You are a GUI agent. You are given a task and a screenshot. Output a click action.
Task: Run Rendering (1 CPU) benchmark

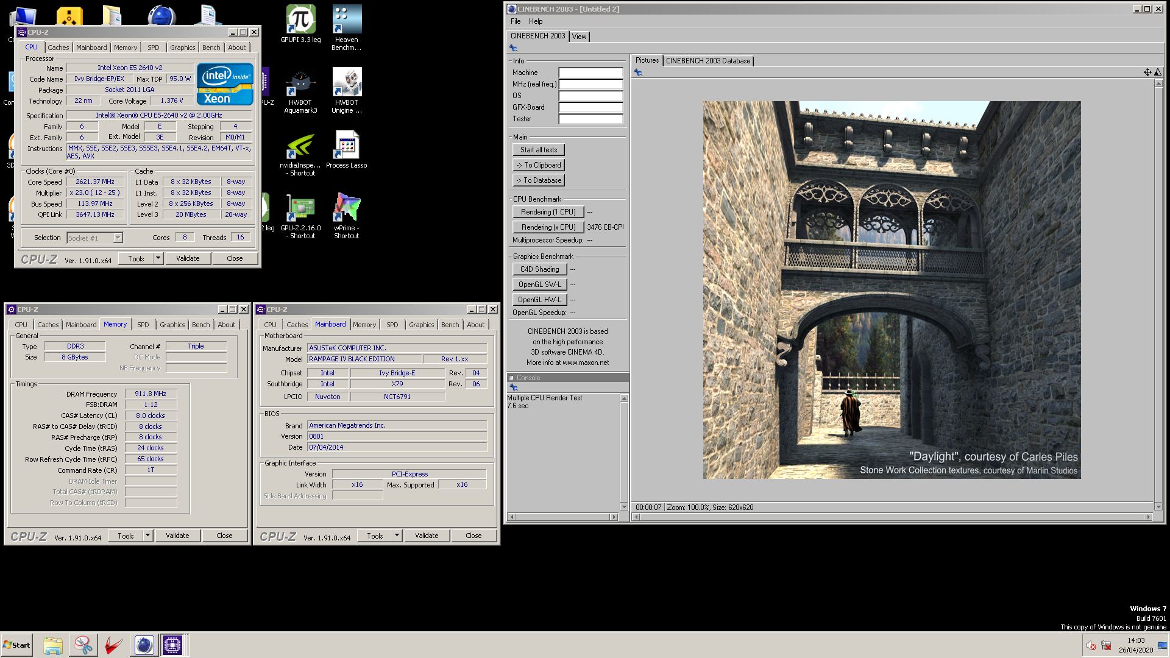[x=548, y=212]
